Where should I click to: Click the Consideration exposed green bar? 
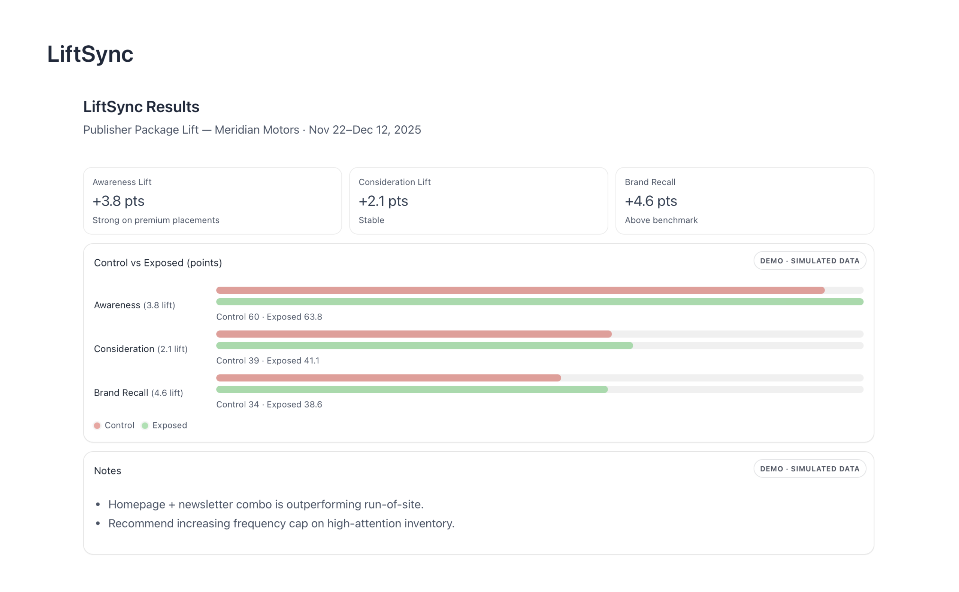424,346
